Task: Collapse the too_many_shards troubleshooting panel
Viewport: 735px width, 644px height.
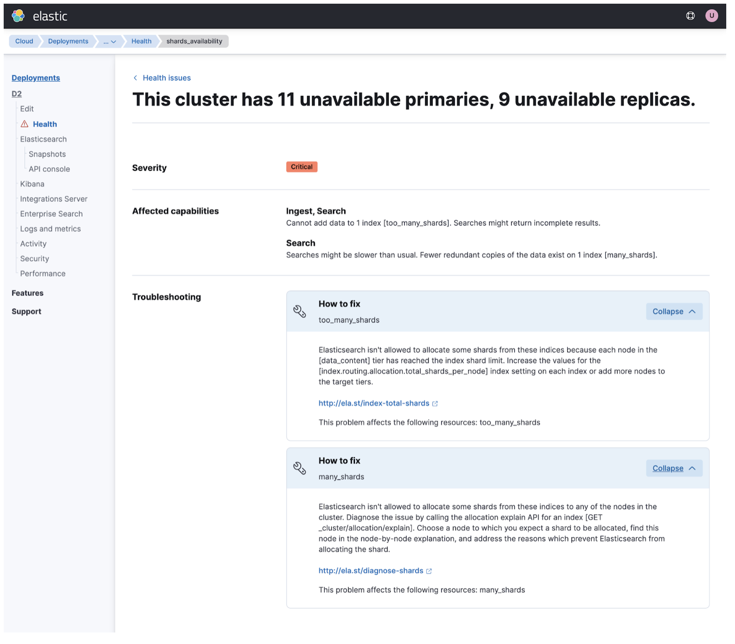Action: [674, 311]
